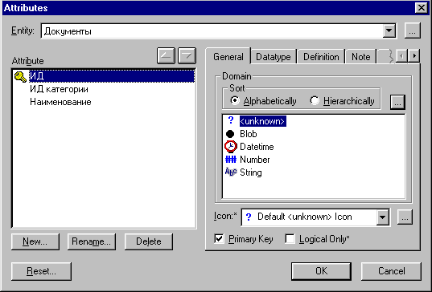This screenshot has height=292, width=432.
Task: Select the Blob domain
Action: [249, 134]
